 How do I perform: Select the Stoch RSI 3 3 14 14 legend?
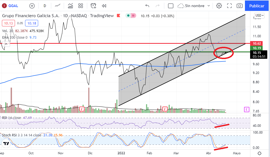[22, 135]
